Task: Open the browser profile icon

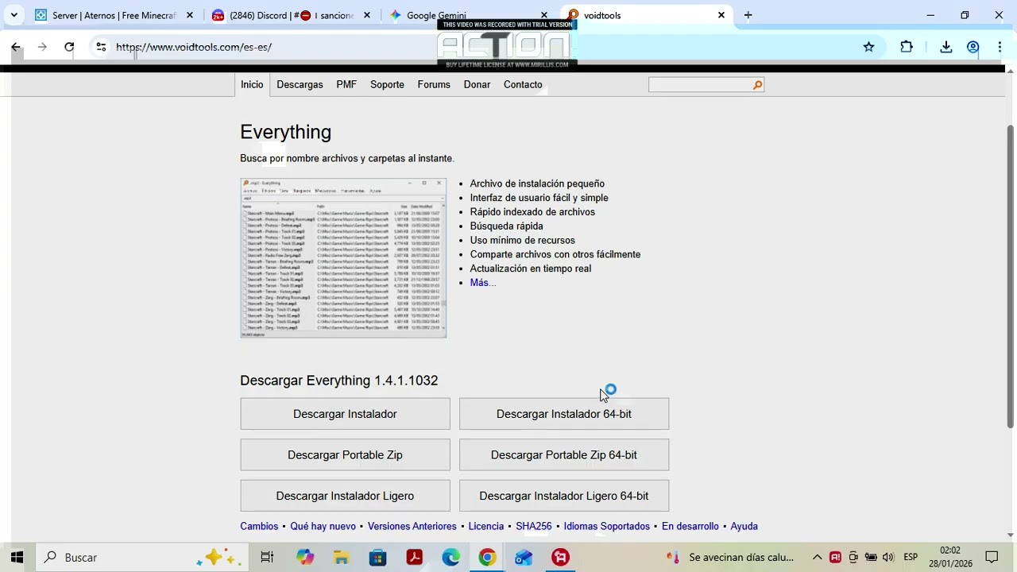Action: 973,47
